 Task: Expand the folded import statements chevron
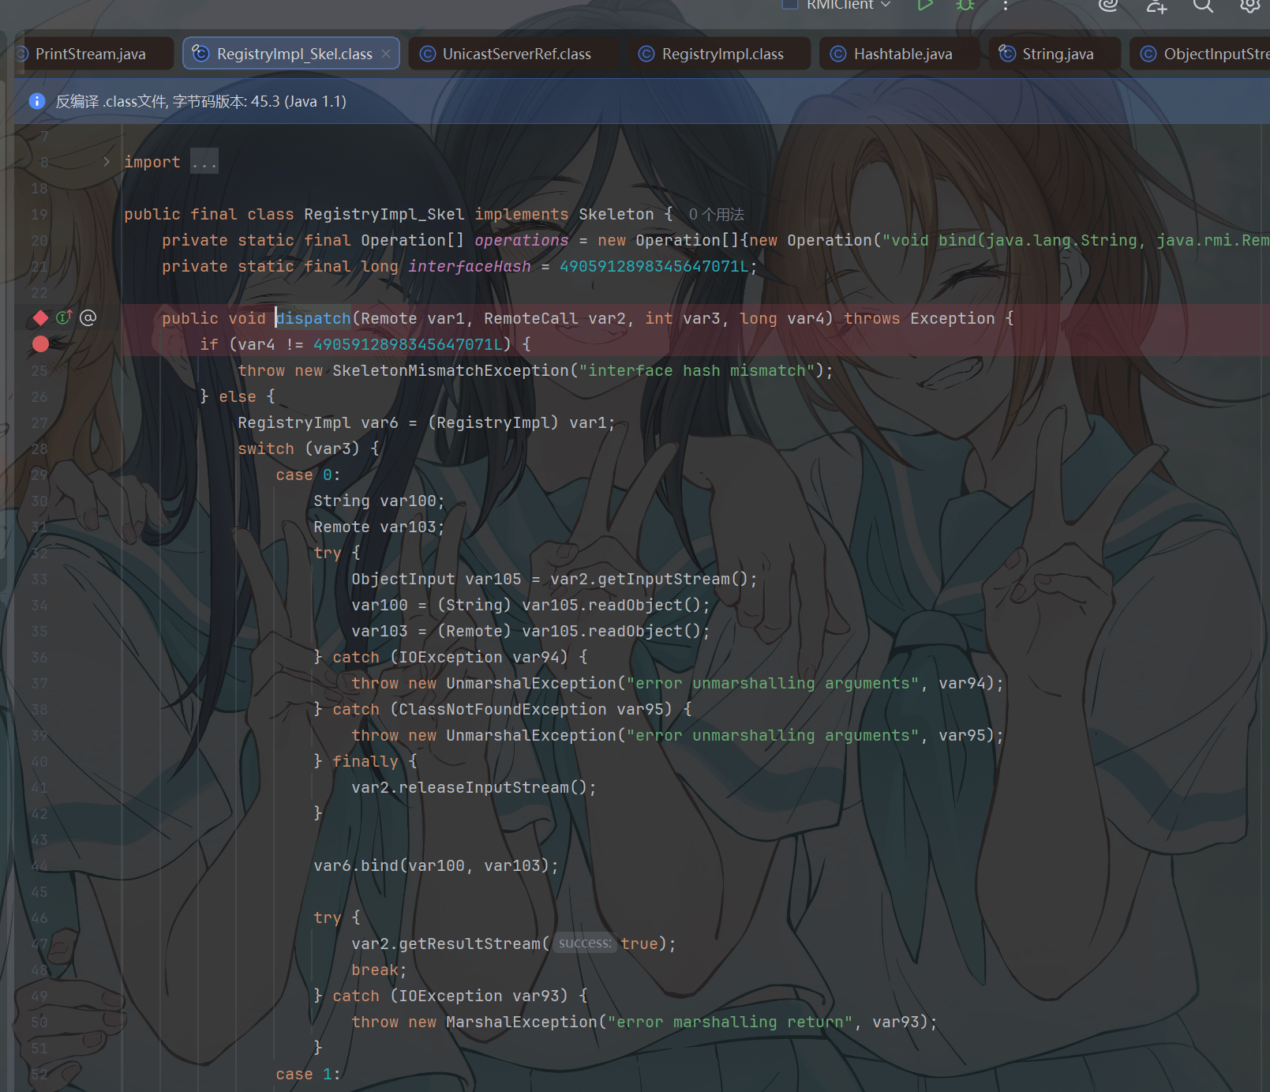coord(107,162)
